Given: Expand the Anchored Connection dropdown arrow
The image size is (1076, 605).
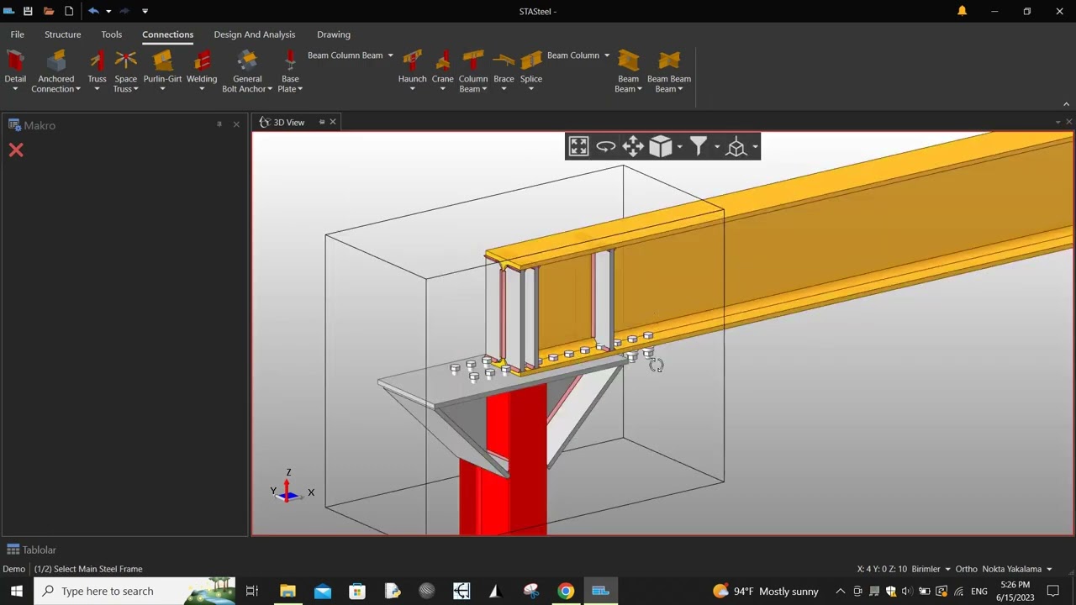Looking at the screenshot, I should pos(78,89).
